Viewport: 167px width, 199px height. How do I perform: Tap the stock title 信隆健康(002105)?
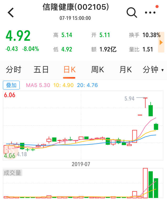pyautogui.click(x=76, y=7)
